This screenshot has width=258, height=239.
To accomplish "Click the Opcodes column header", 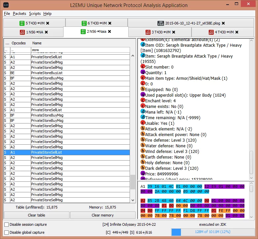I will coord(19,43).
